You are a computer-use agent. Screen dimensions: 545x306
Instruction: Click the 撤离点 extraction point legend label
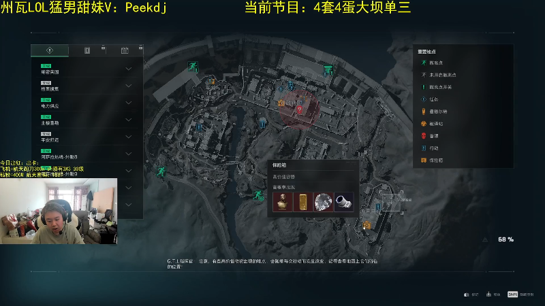436,63
